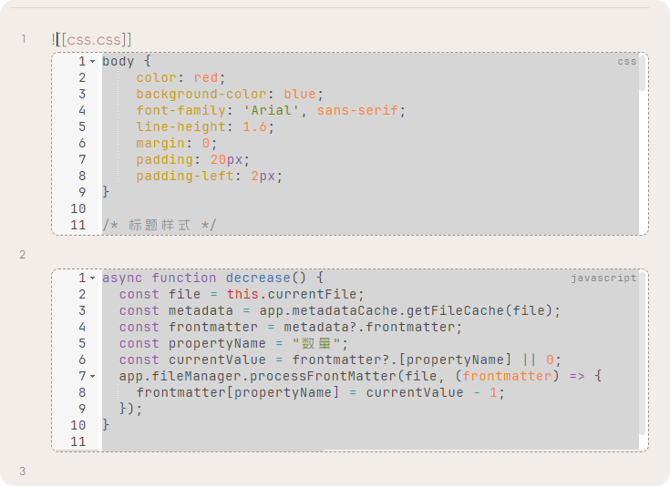Image resolution: width=670 pixels, height=486 pixels.
Task: Click the 'blue' background-color value
Action: tap(300, 94)
